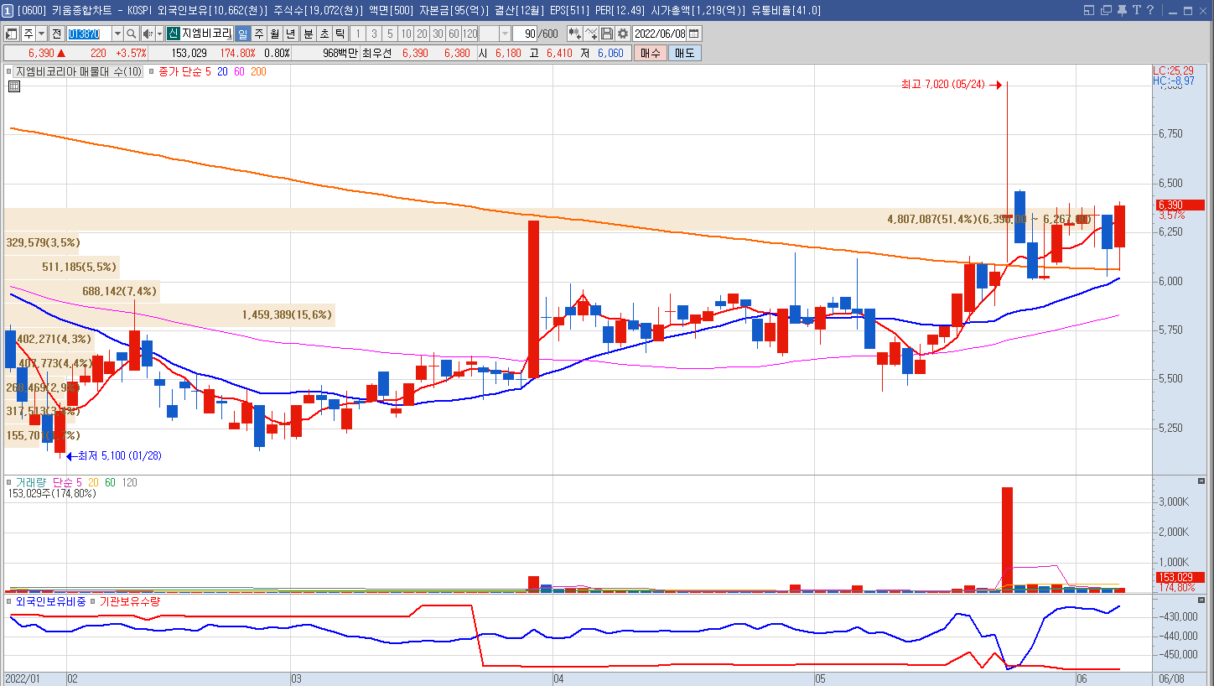The width and height of the screenshot is (1214, 686).
Task: Open help via question mark icon
Action: click(1151, 10)
